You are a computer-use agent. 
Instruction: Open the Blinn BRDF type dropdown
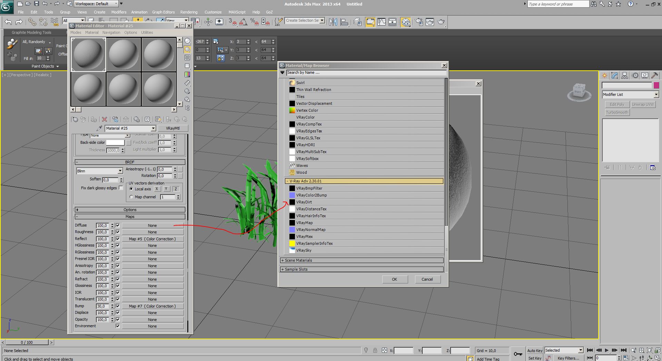tap(99, 171)
